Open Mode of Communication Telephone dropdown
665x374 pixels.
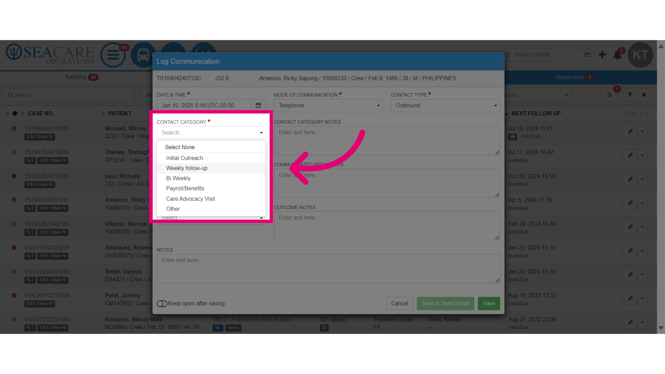(328, 106)
